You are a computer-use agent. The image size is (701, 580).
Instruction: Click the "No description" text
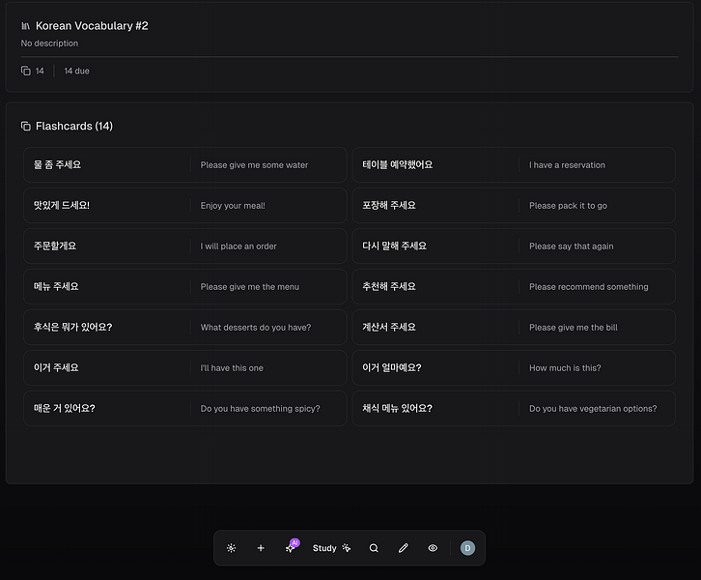(x=50, y=43)
